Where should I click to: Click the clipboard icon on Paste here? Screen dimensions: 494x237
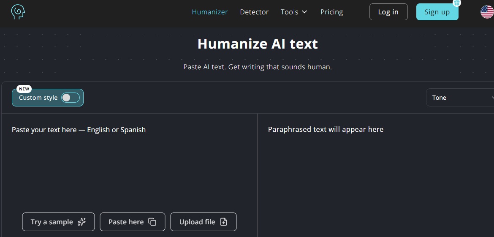[x=152, y=222]
